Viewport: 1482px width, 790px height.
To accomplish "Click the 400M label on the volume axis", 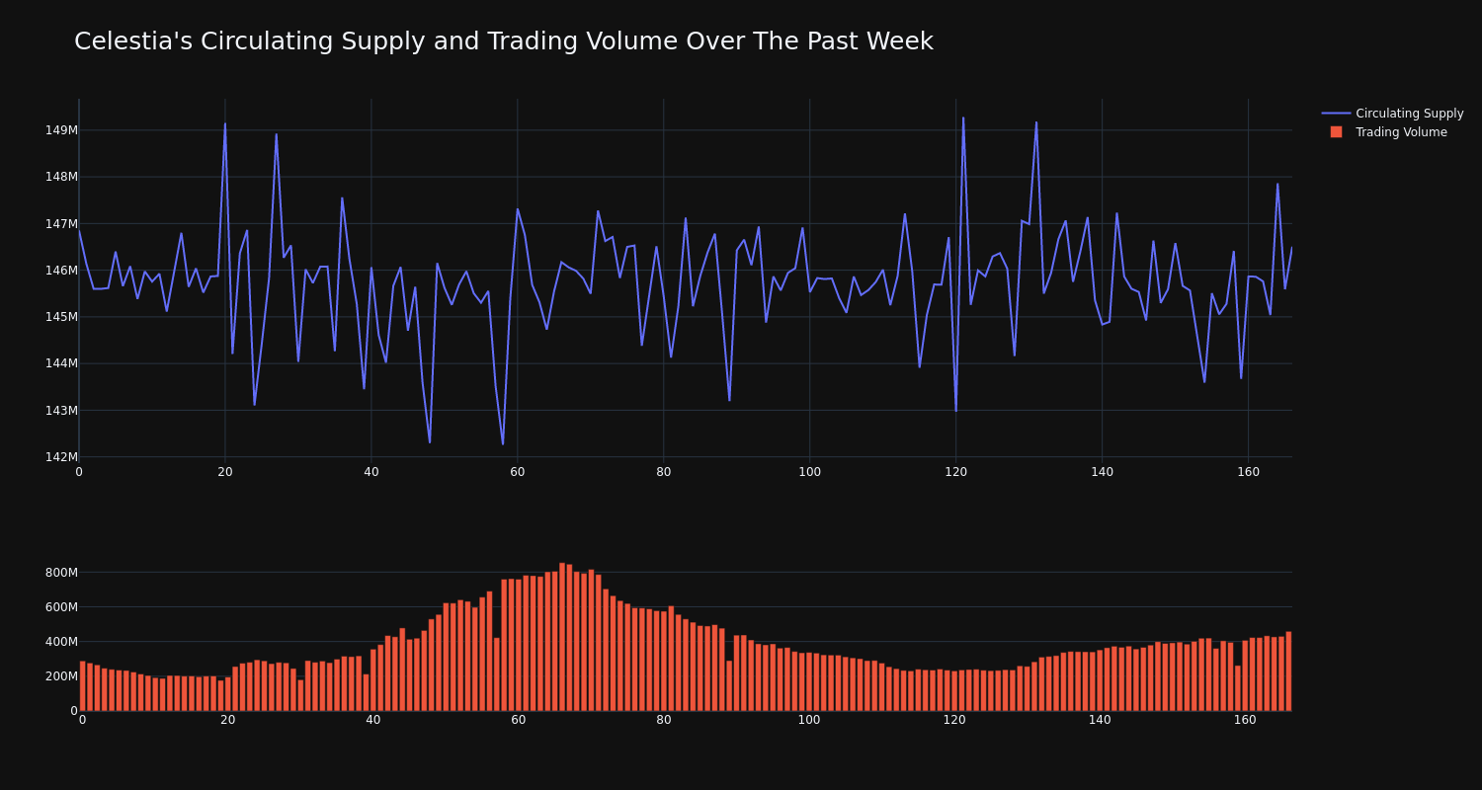I will click(x=60, y=642).
